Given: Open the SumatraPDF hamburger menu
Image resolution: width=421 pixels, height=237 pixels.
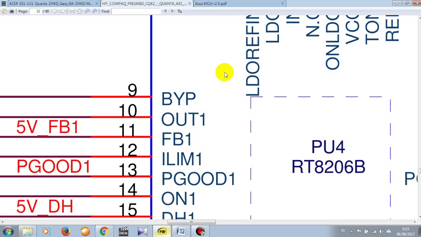Looking at the screenshot, I should point(4,3).
